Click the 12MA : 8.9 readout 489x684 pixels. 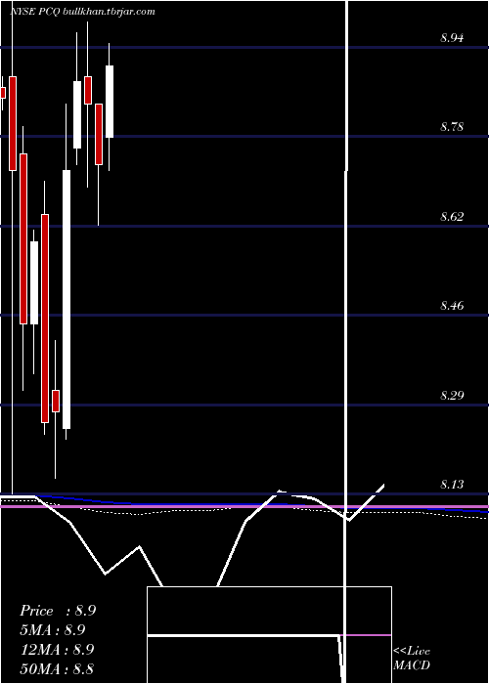[x=58, y=650]
